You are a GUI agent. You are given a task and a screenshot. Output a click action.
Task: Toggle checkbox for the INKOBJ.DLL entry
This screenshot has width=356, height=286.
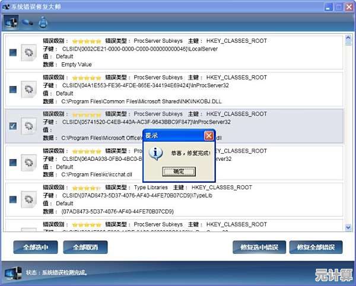pyautogui.click(x=13, y=90)
